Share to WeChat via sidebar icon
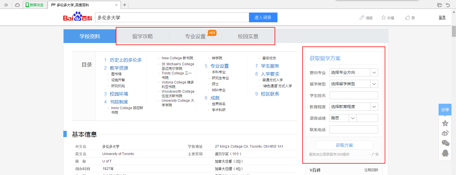The height and width of the screenshot is (175, 456). click(x=445, y=143)
